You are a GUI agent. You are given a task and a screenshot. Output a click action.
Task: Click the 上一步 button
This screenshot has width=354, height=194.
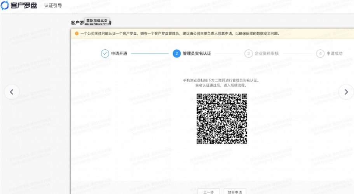coord(209,192)
